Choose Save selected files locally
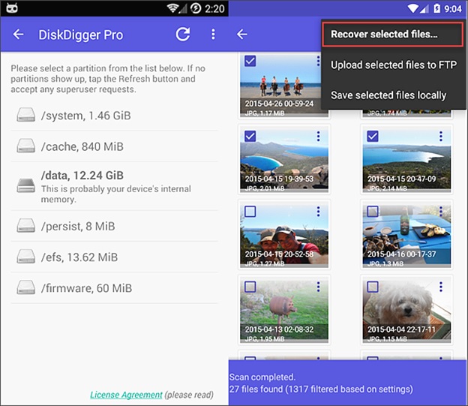The width and height of the screenshot is (468, 406). [394, 95]
